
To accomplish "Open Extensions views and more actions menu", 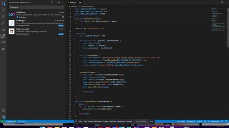I will pyautogui.click(x=63, y=2).
